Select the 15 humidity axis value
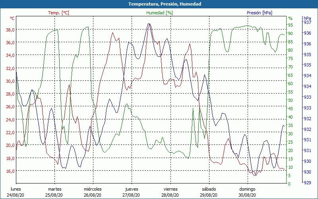318x199 pixels. (x=291, y=159)
